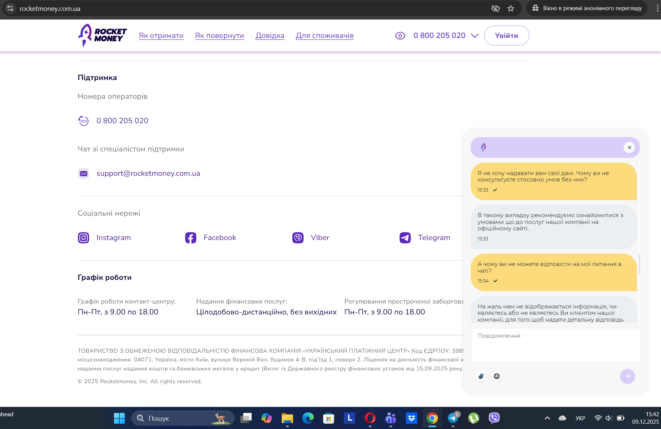Click the site info icon in address bar
Viewport: 661px width, 429px height.
click(10, 8)
